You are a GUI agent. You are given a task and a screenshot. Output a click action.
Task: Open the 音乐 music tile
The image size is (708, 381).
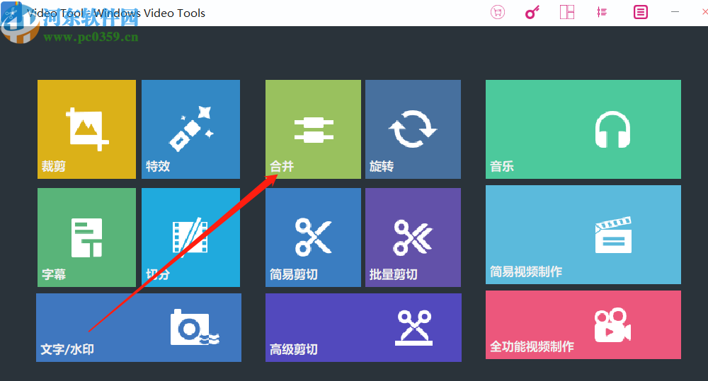[583, 129]
